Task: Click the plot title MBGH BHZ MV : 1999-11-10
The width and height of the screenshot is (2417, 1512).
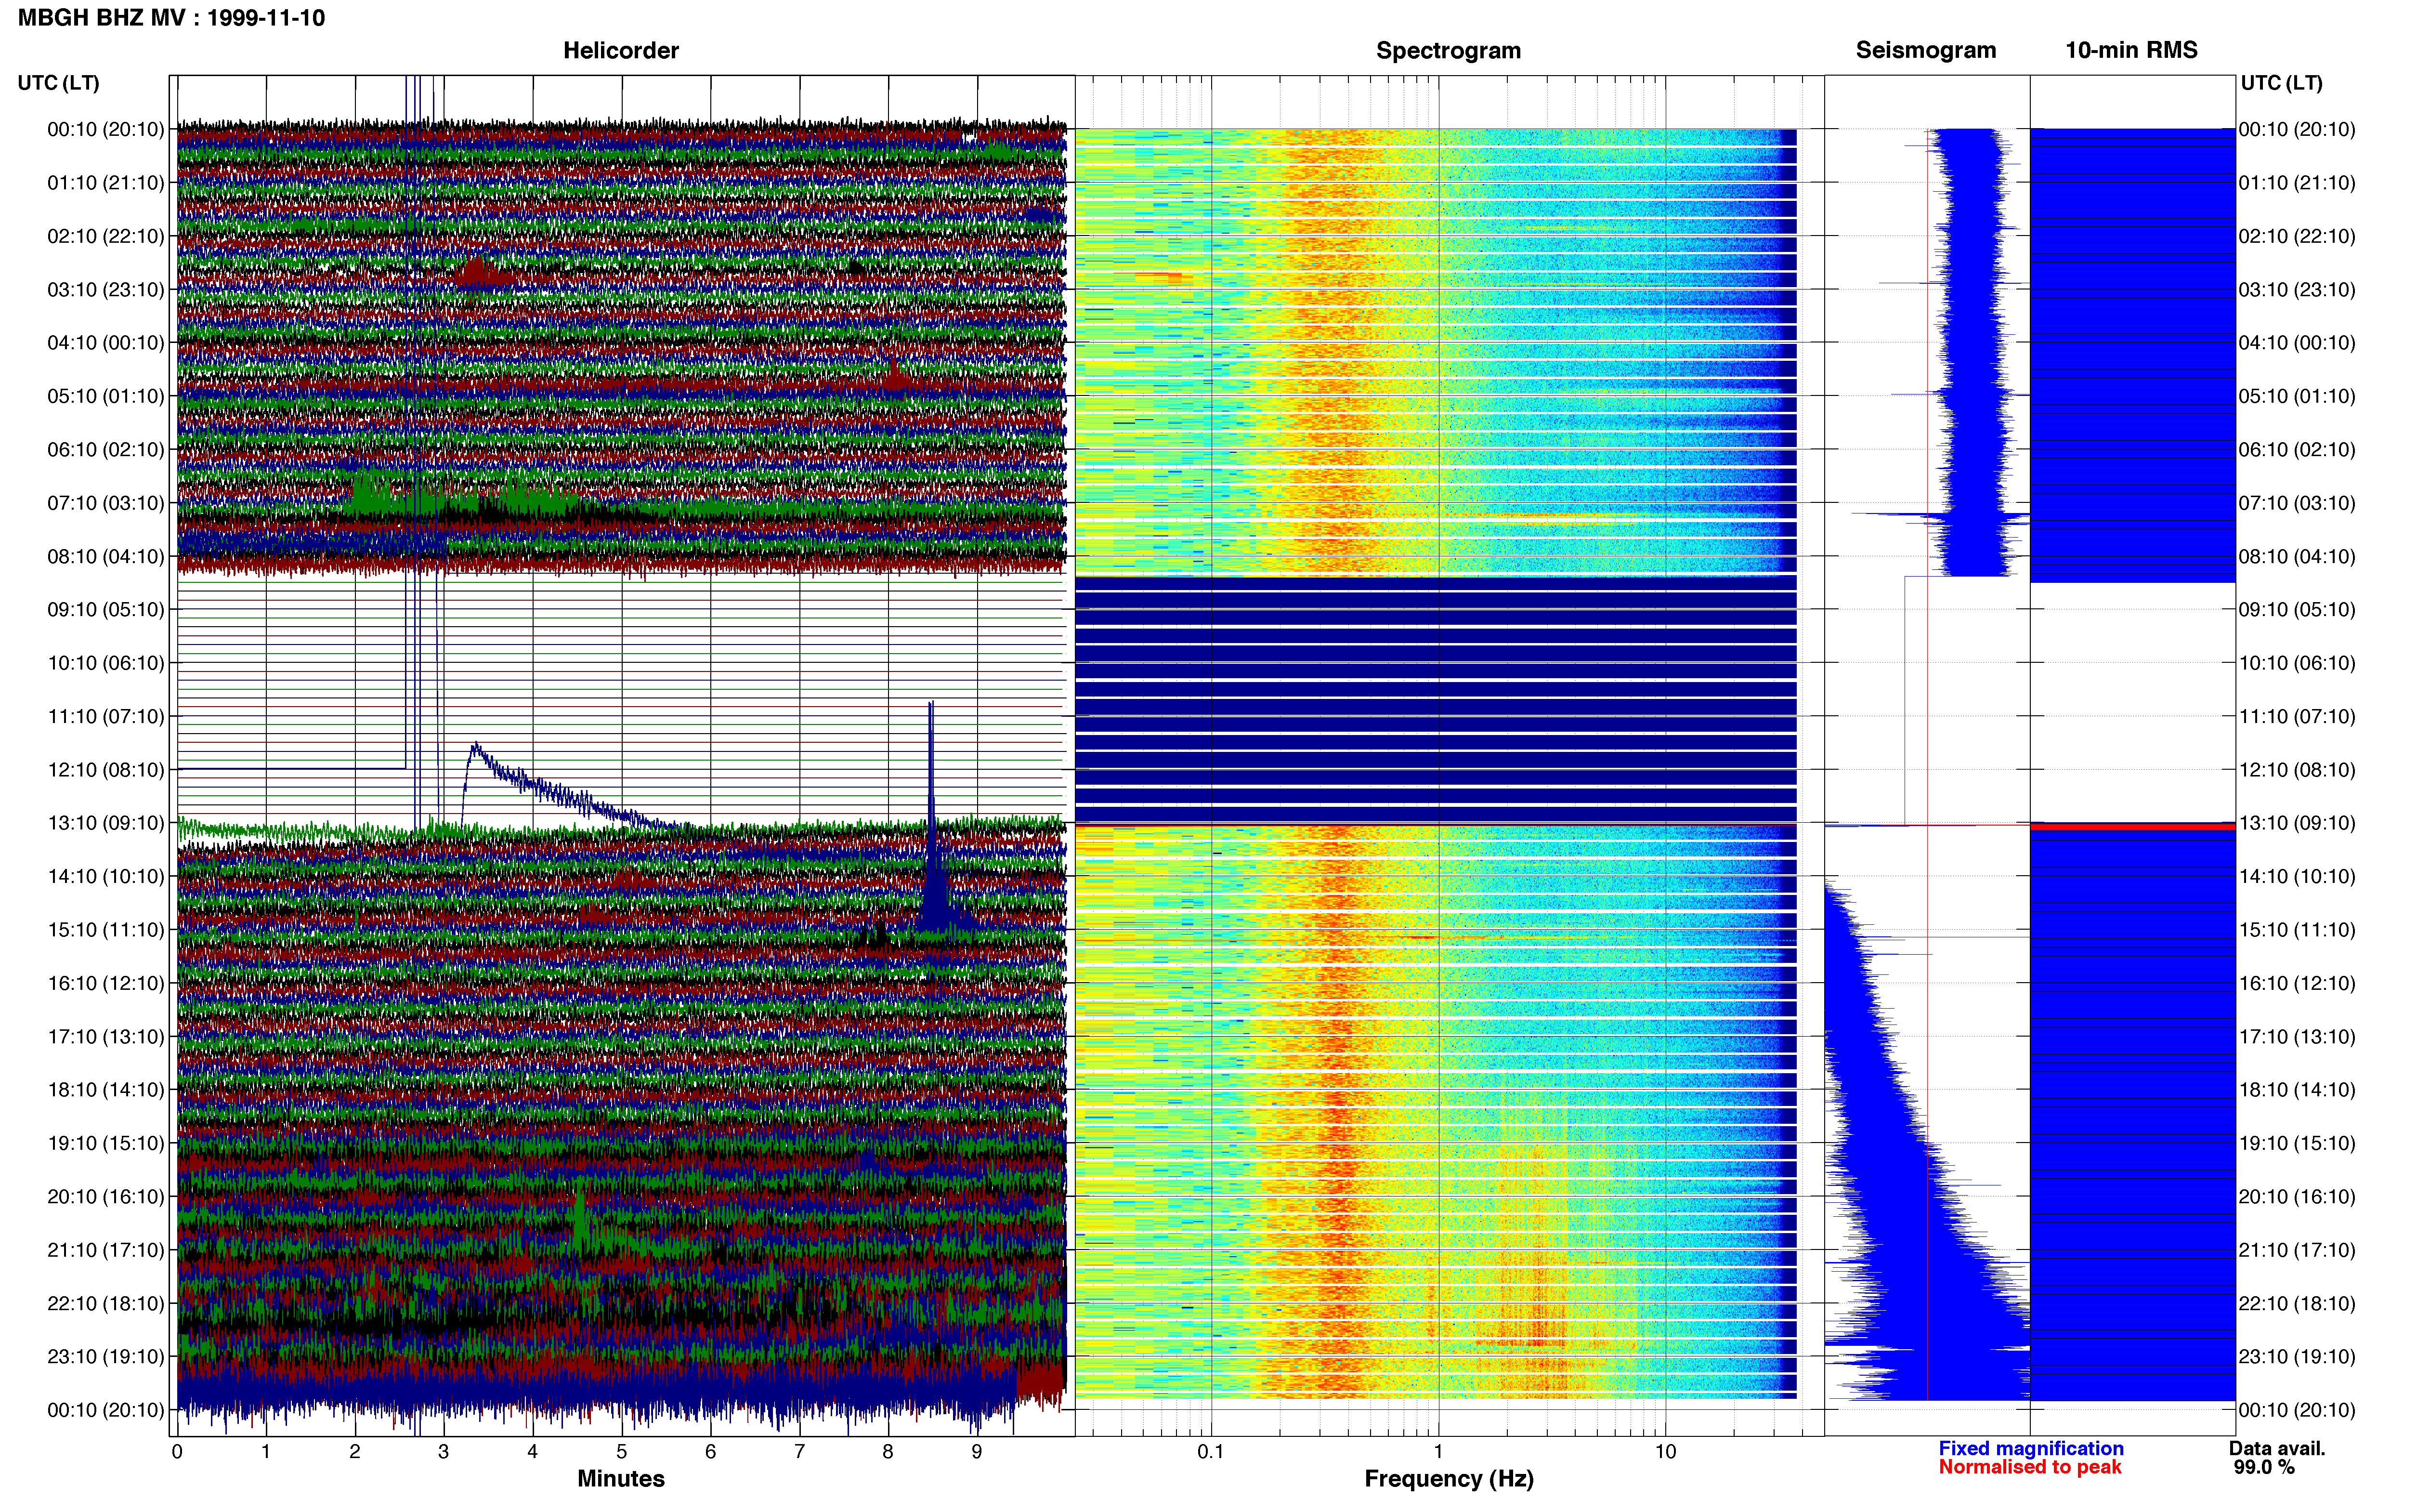Action: [x=171, y=18]
